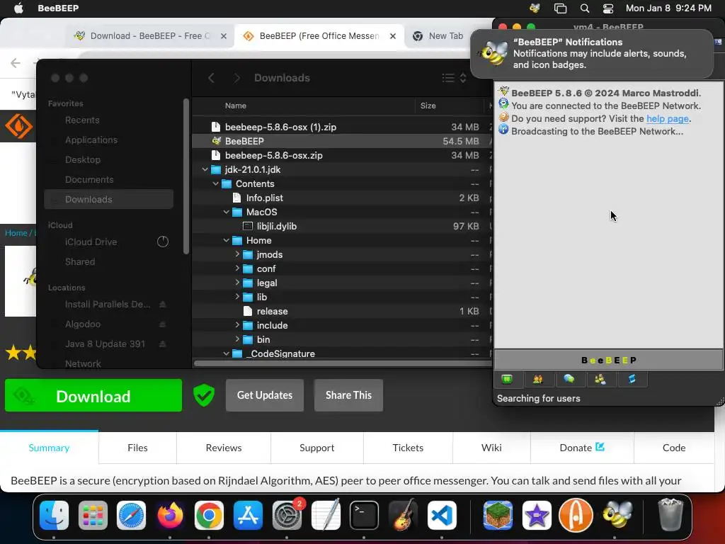Image resolution: width=725 pixels, height=544 pixels.
Task: Go back in Finder
Action: pyautogui.click(x=211, y=78)
